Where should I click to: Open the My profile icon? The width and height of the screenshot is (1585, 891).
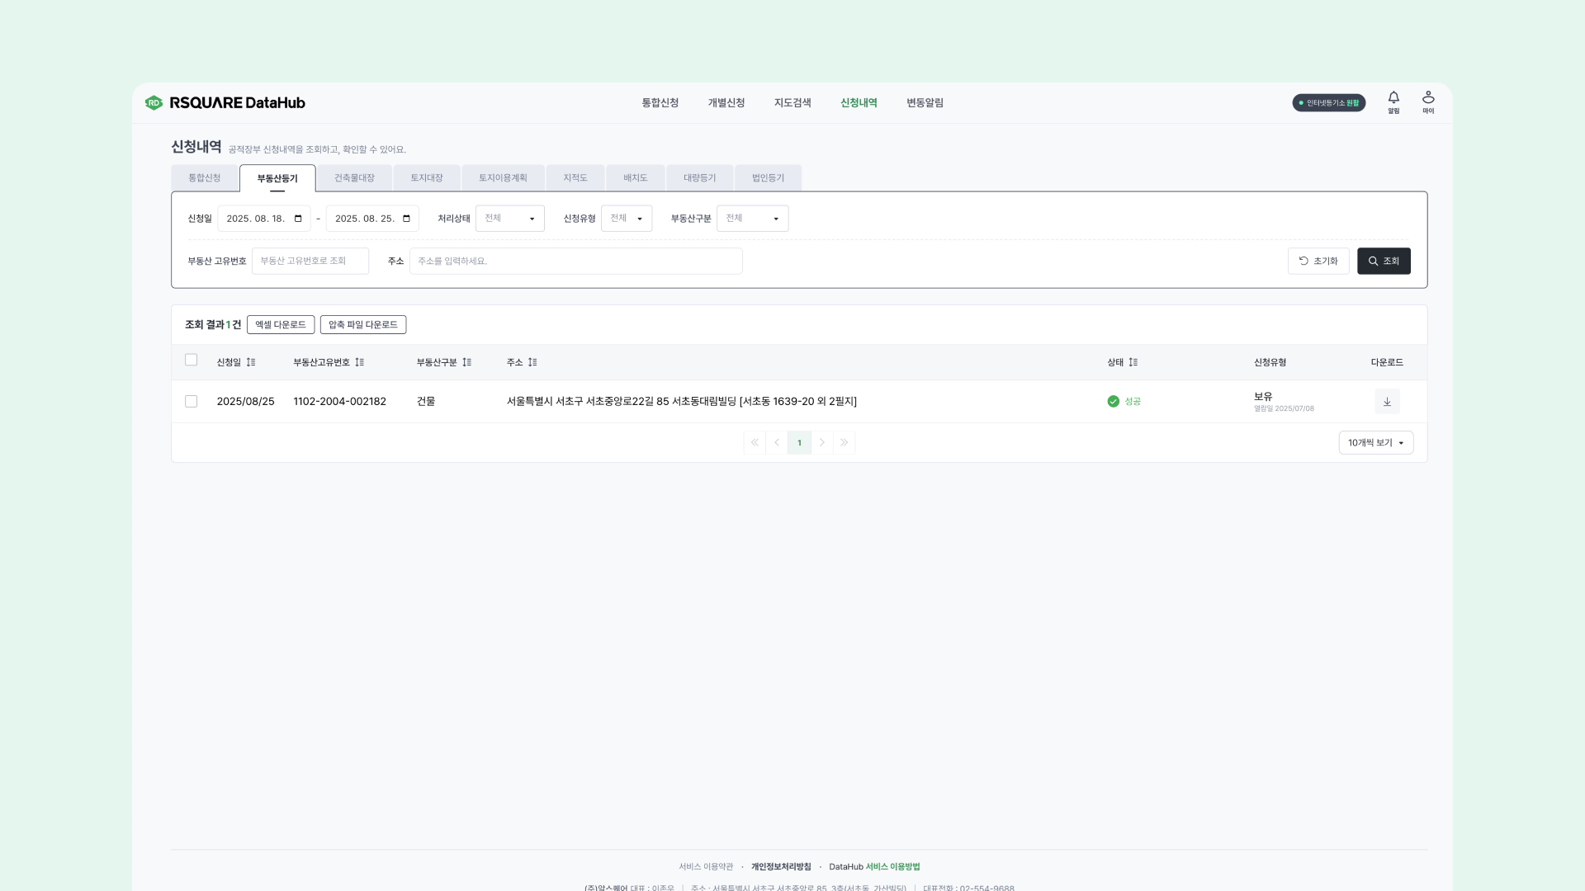tap(1428, 99)
